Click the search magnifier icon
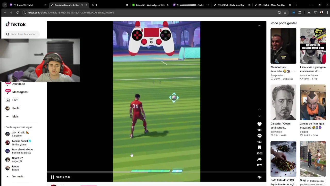The image size is (330, 186). tap(7, 34)
